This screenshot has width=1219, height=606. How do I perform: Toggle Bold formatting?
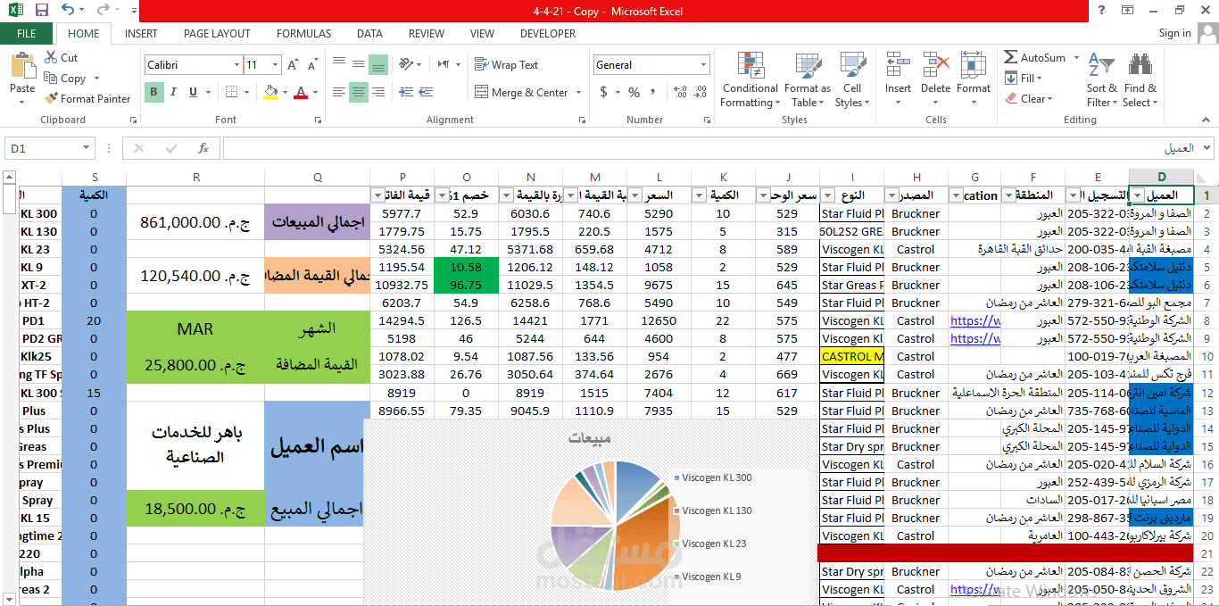(x=153, y=92)
